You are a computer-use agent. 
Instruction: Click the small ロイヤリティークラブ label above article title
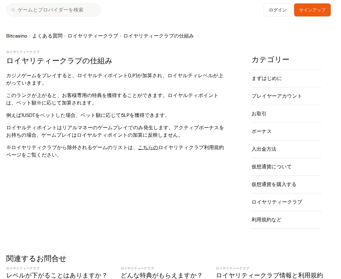tap(23, 52)
